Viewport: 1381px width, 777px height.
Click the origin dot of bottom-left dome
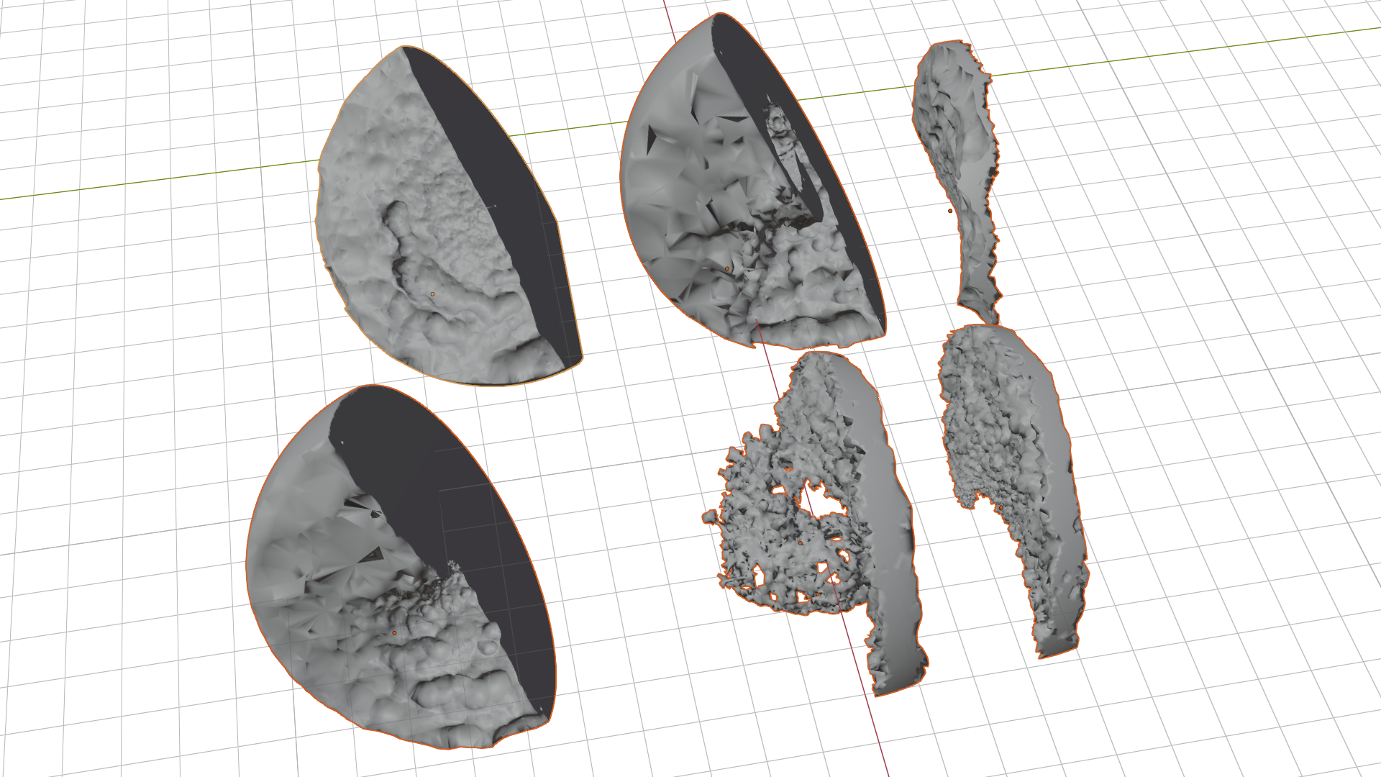coord(394,633)
